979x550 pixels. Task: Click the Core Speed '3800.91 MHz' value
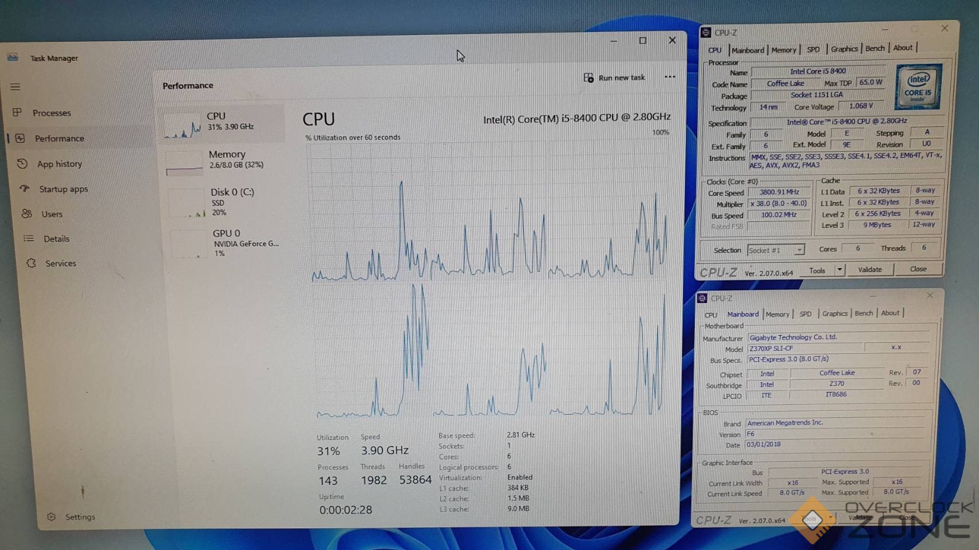(x=779, y=192)
